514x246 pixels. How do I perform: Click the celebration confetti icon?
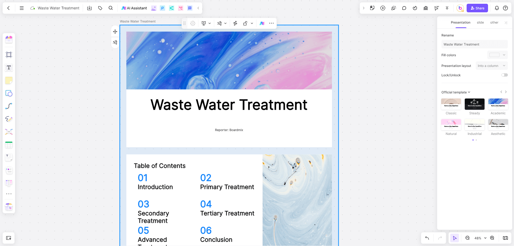click(x=394, y=8)
